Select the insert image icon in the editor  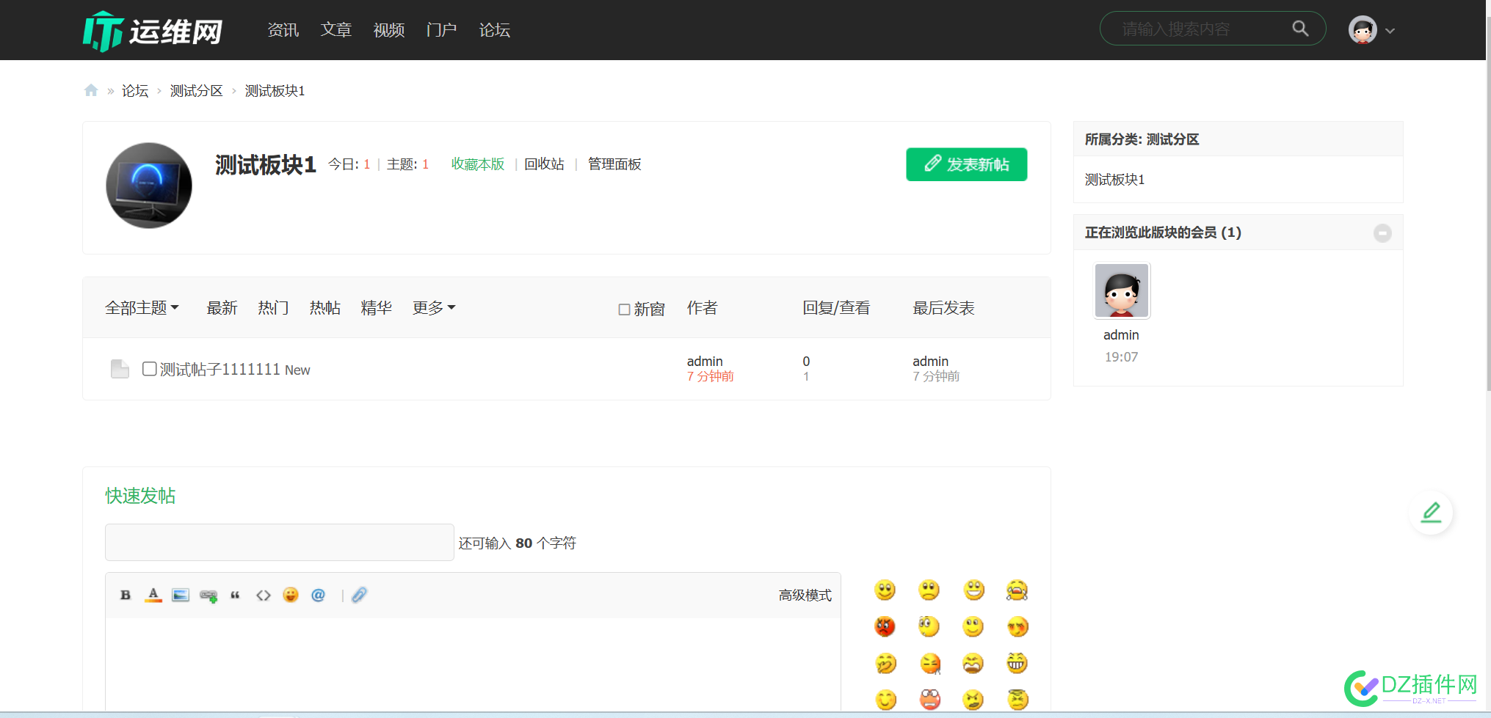(x=181, y=595)
